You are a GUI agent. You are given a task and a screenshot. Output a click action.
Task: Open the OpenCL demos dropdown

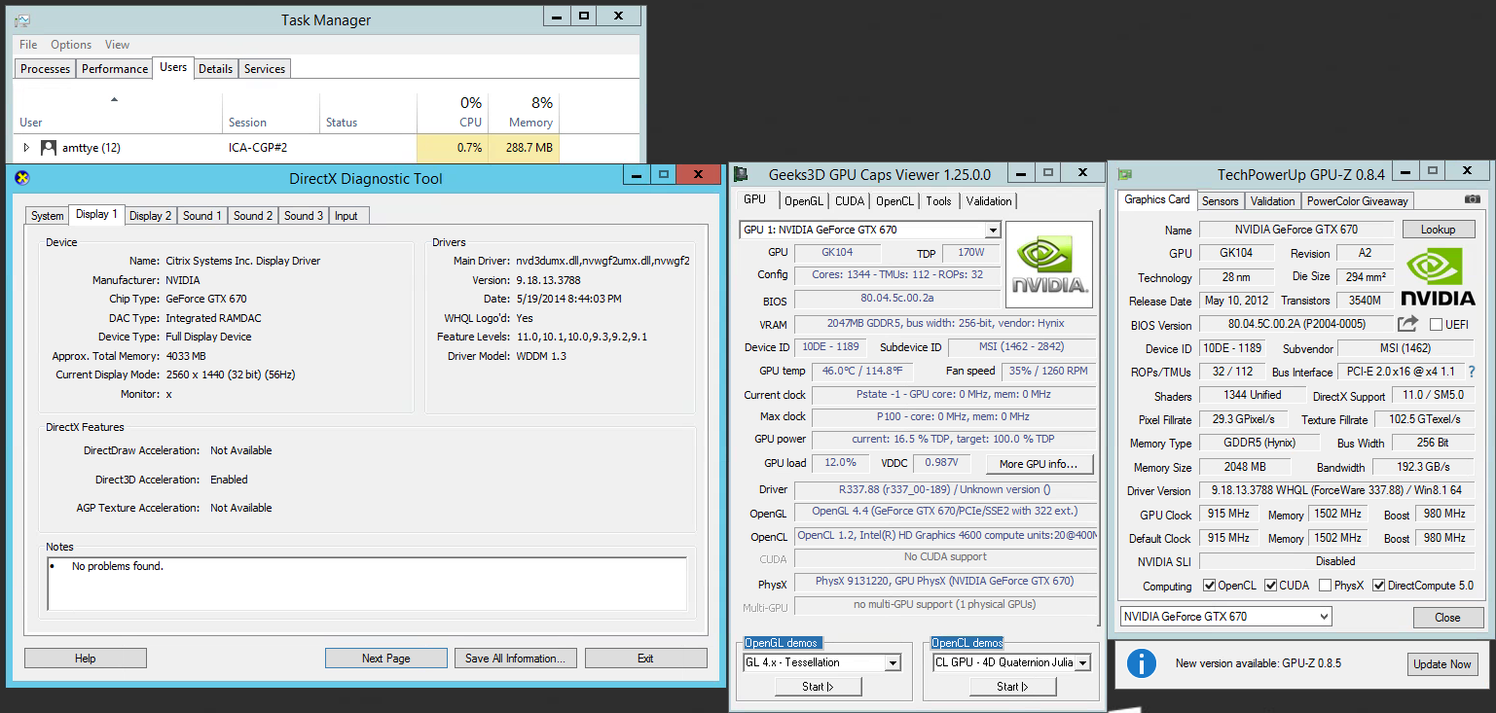[1082, 662]
